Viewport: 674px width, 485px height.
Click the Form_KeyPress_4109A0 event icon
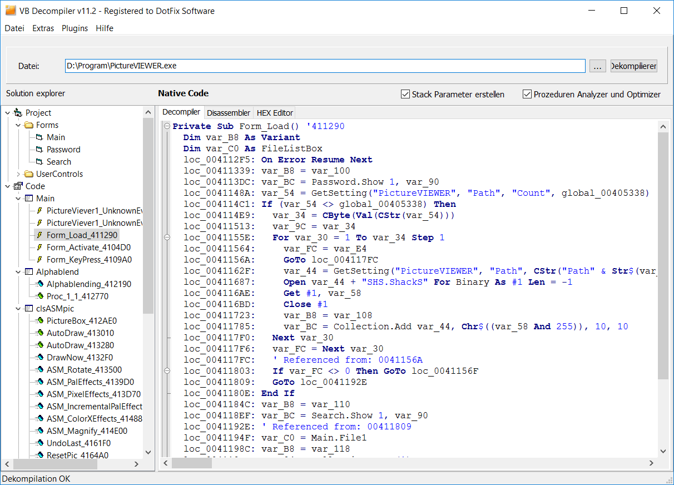tap(39, 260)
